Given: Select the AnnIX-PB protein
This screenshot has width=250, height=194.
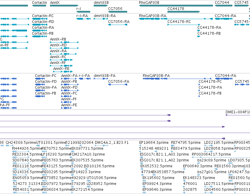Looking at the screenshot, I should [x=70, y=85].
